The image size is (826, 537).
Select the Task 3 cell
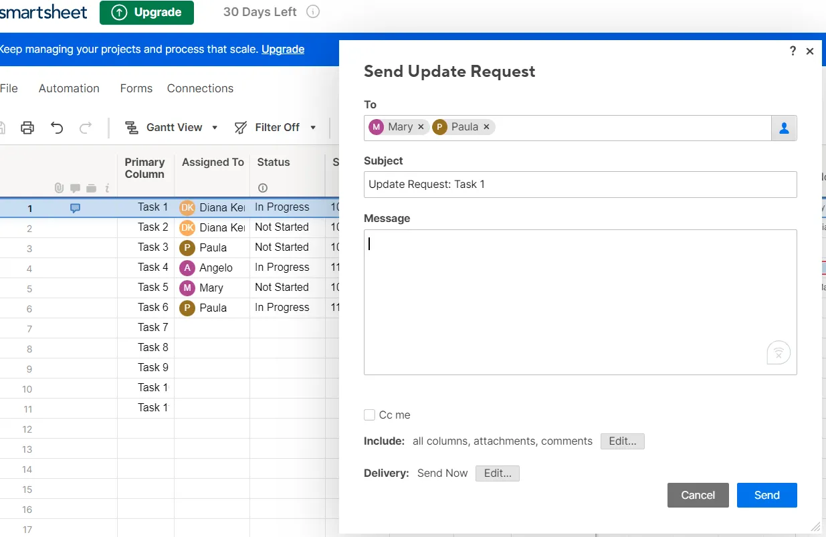click(x=146, y=247)
